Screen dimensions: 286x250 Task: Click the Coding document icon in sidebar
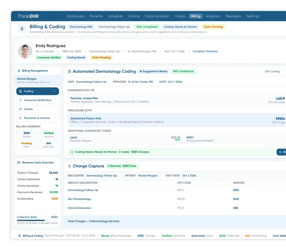20,91
